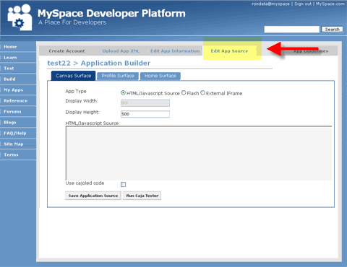
Task: Open Edit App Information page
Action: tap(175, 51)
